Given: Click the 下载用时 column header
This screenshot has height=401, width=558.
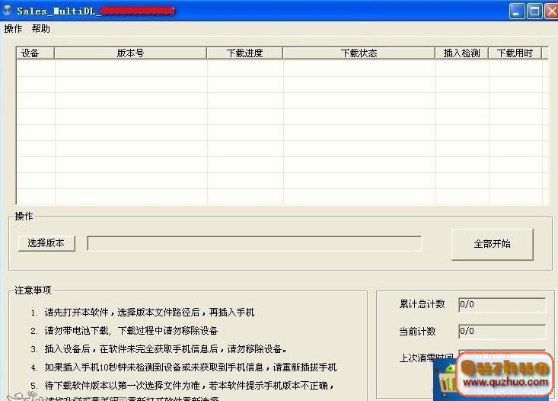Looking at the screenshot, I should (515, 53).
